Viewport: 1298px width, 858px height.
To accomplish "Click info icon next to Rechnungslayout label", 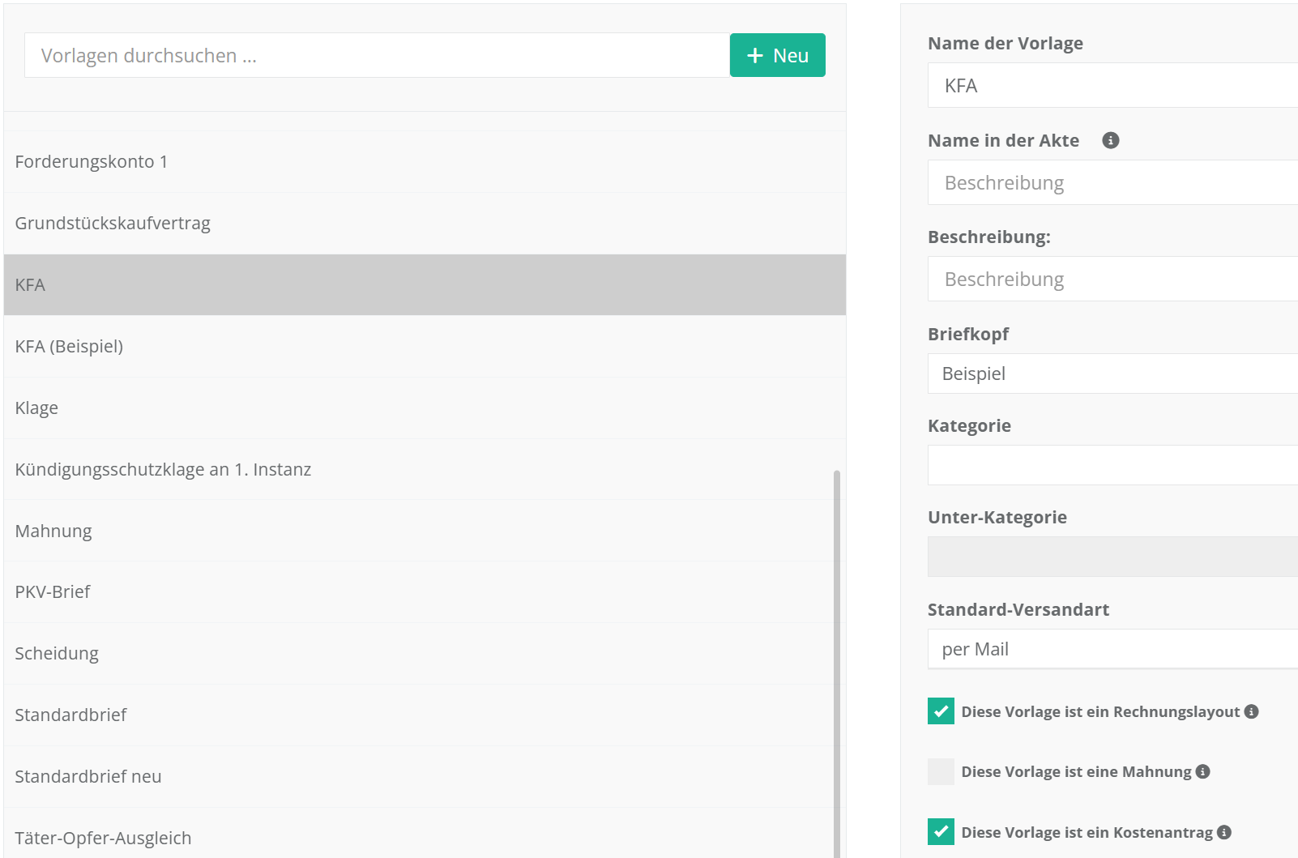I will [x=1251, y=711].
